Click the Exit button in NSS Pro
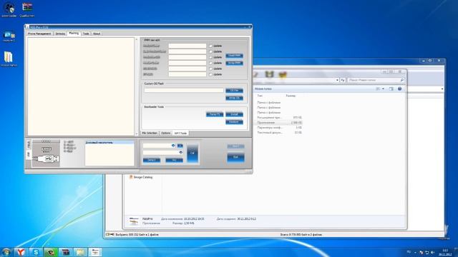458x257 pixels. (x=235, y=157)
